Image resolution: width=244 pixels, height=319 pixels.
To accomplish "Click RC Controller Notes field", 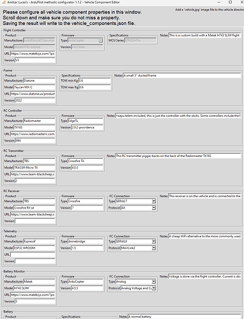I will click(x=178, y=115).
